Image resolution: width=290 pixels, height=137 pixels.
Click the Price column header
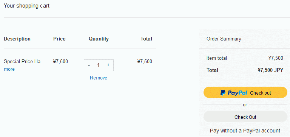point(59,39)
